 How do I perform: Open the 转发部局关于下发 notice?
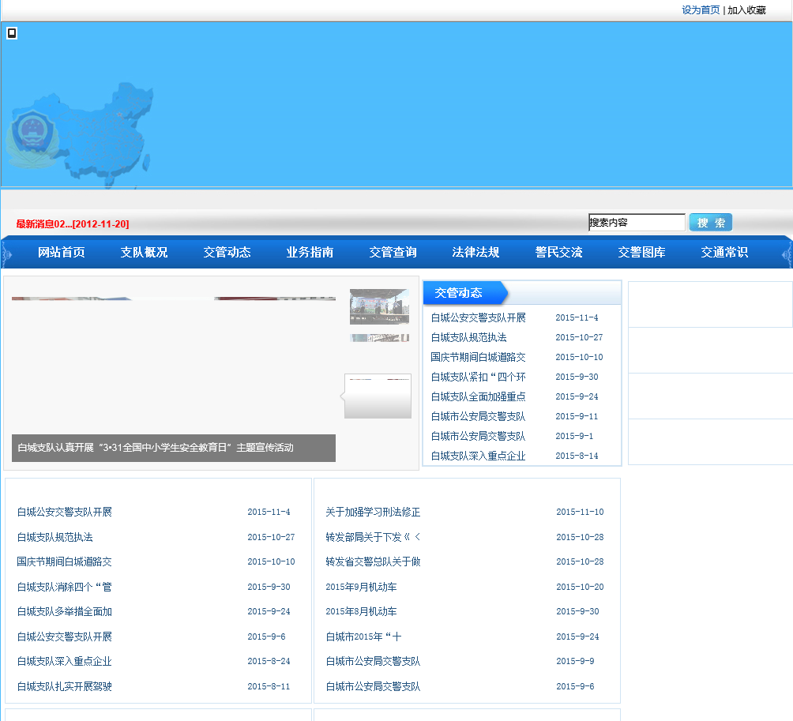[373, 537]
